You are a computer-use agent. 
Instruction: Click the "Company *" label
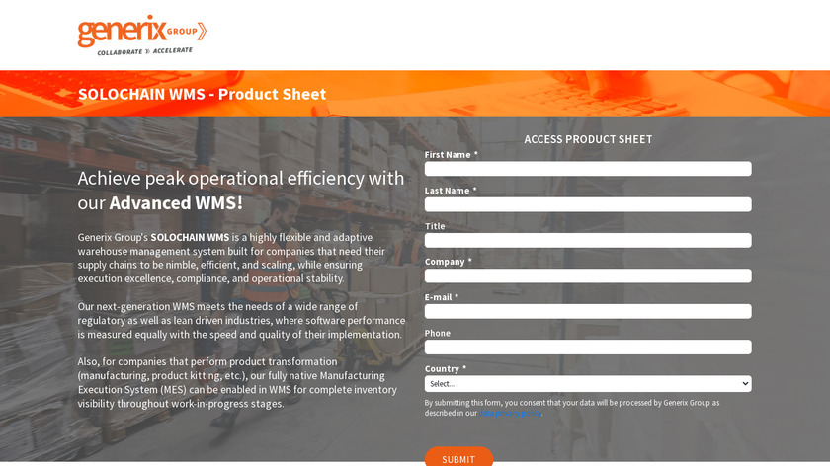click(448, 262)
